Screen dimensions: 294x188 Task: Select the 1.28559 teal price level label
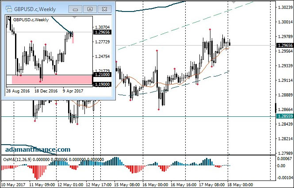[285, 116]
